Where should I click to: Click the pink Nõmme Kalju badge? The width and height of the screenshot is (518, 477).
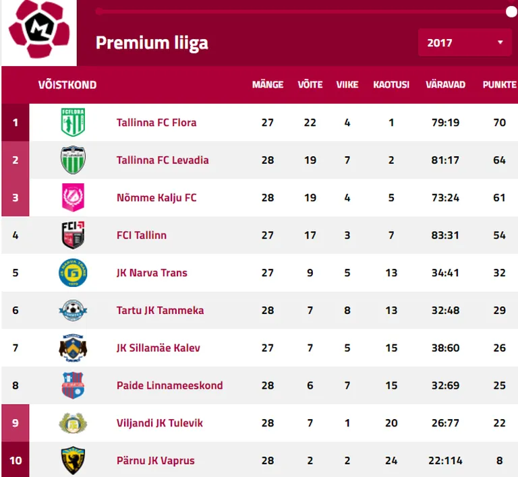pos(73,197)
